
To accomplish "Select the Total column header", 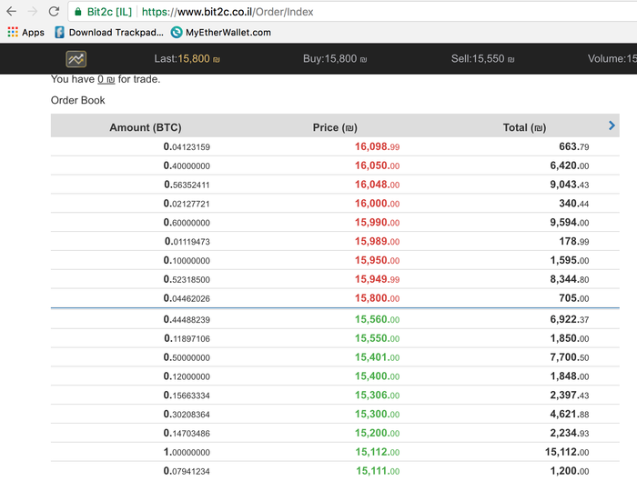I will (524, 127).
